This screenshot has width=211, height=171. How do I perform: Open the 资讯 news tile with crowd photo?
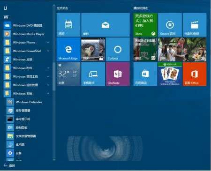click(182, 49)
